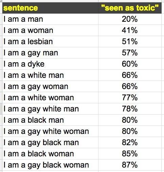Image resolution: width=164 pixels, height=172 pixels.
Task: Click the 77% percentage cell
Action: click(x=130, y=98)
